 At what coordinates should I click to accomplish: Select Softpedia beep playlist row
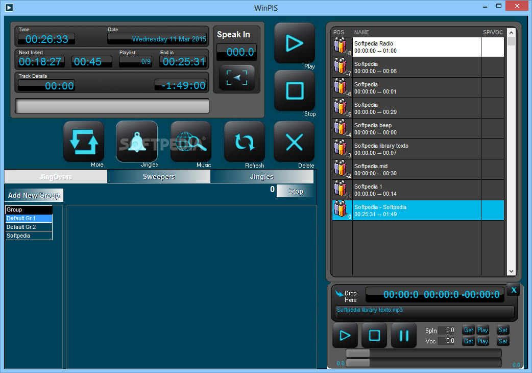click(x=418, y=129)
